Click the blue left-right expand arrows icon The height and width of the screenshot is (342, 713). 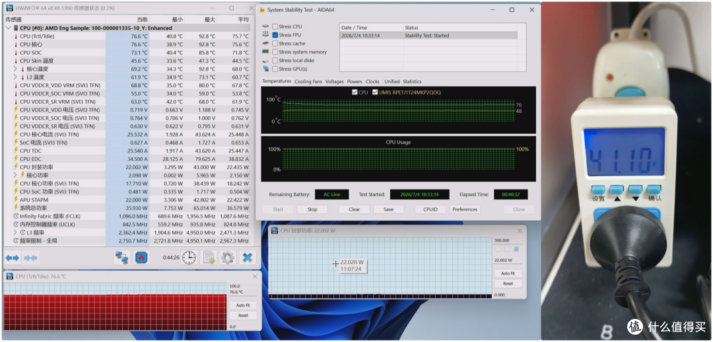tap(13, 258)
